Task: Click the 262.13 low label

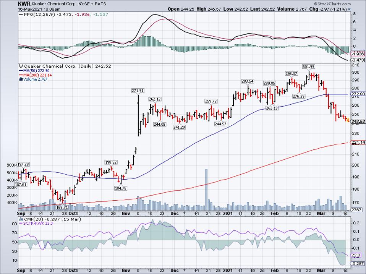Action: click(x=272, y=108)
